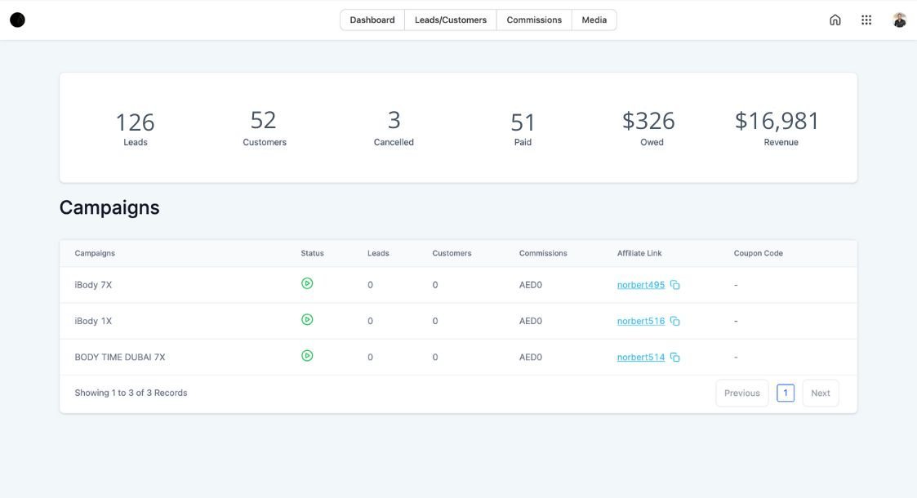The height and width of the screenshot is (498, 917).
Task: Open the apps grid menu icon
Action: [x=866, y=20]
